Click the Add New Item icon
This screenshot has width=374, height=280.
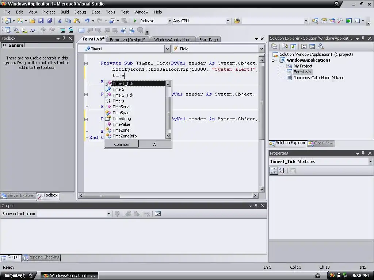[x=20, y=21]
